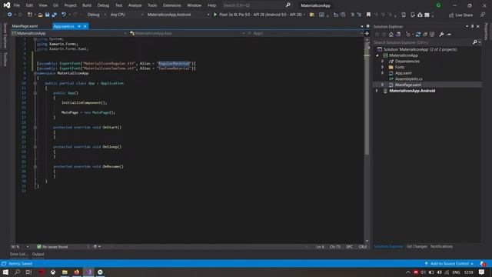This screenshot has height=277, width=492.
Task: Open the Debug menu
Action: pyautogui.click(x=103, y=5)
